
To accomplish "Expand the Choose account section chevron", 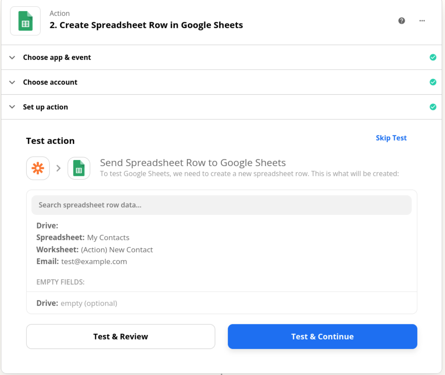I will point(12,82).
